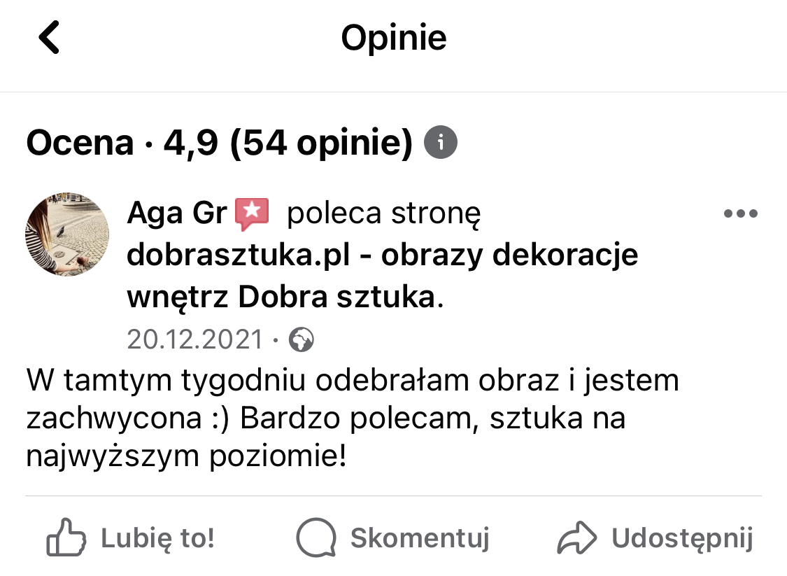Click the red star recommendation badge
This screenshot has width=787, height=576.
251,214
